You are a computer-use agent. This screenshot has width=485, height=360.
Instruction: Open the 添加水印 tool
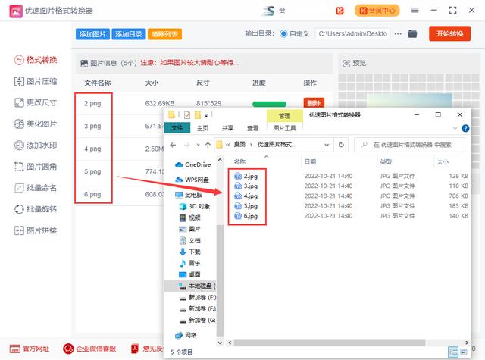pyautogui.click(x=36, y=145)
